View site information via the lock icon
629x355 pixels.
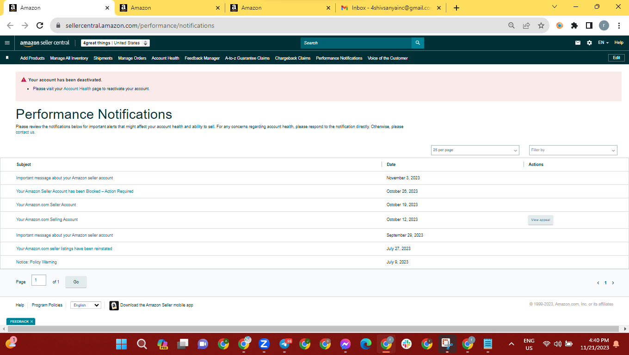coord(58,26)
